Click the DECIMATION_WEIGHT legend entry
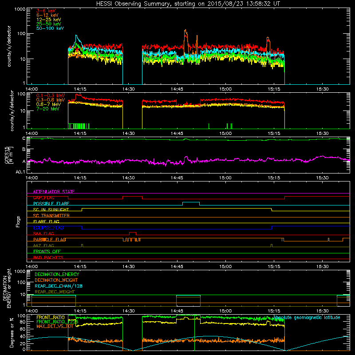The width and height of the screenshot is (355, 355). 56,280
